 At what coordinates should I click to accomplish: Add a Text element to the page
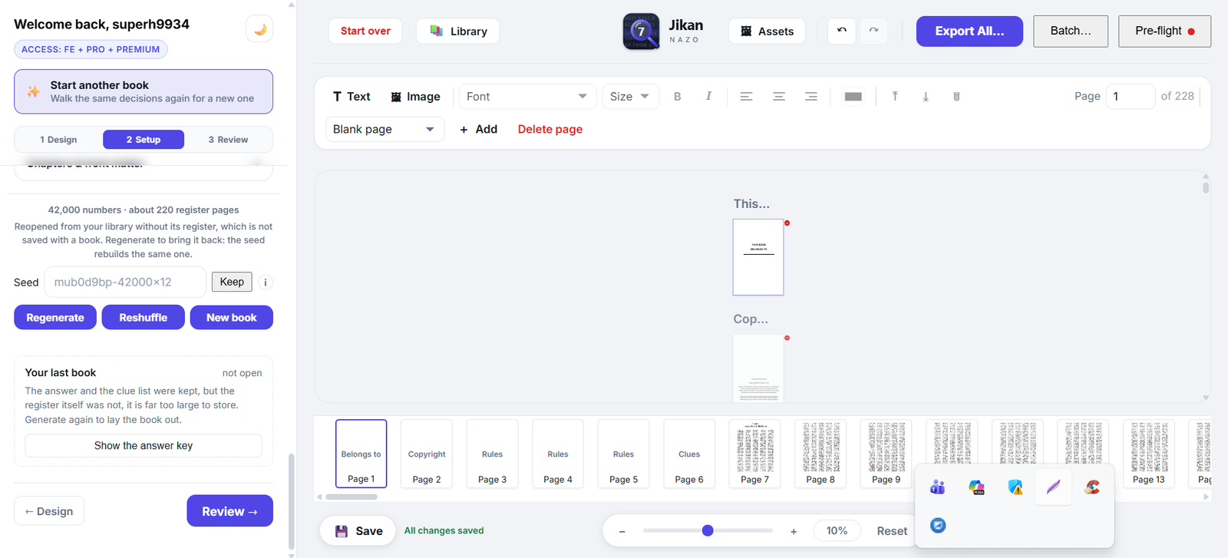352,97
